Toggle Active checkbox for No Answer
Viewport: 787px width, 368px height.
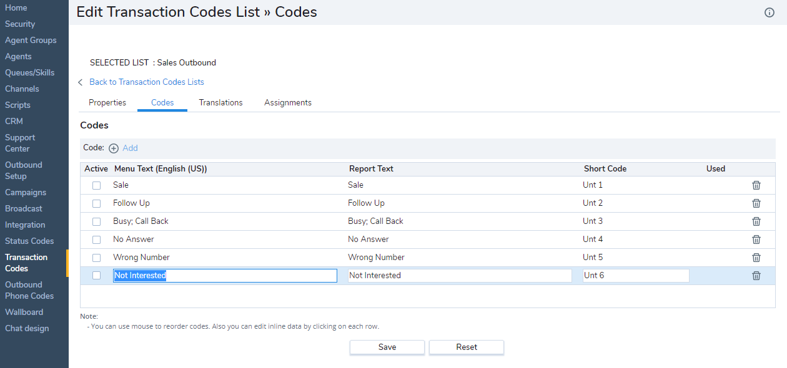click(x=96, y=240)
